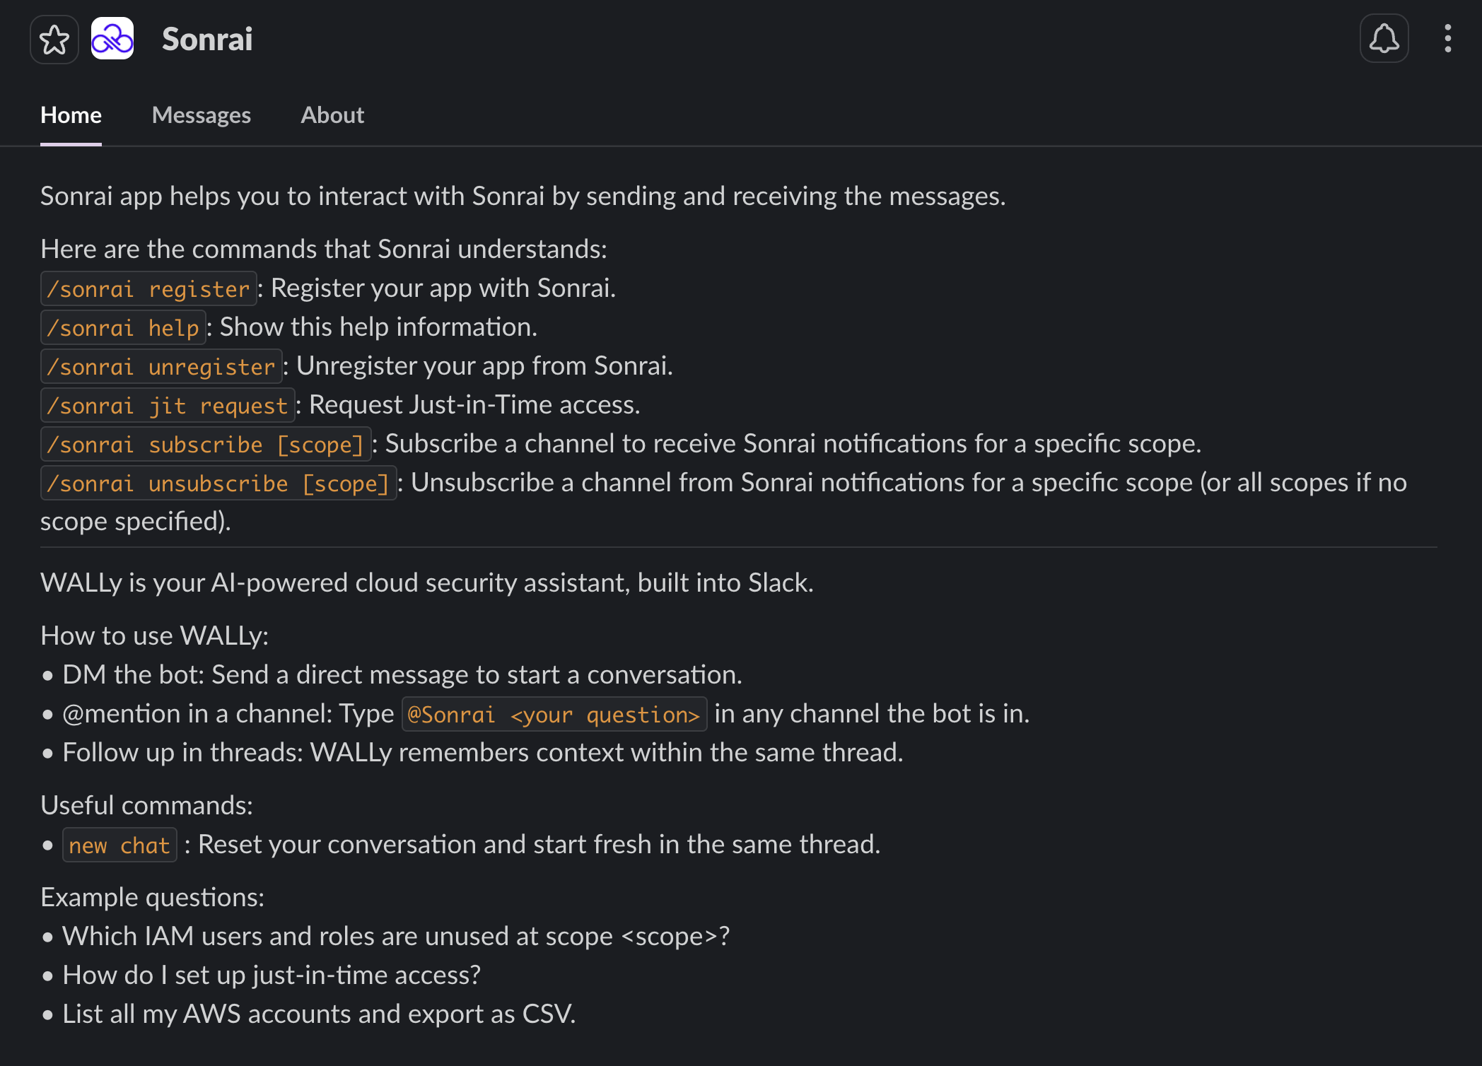The width and height of the screenshot is (1482, 1066).
Task: Open notification bell settings
Action: point(1384,38)
